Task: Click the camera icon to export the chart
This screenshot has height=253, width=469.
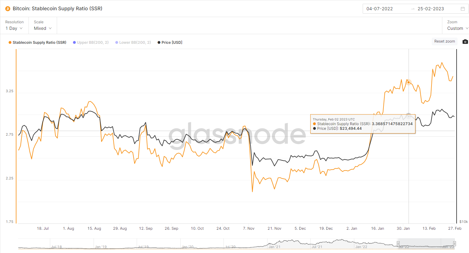Action: [465, 41]
